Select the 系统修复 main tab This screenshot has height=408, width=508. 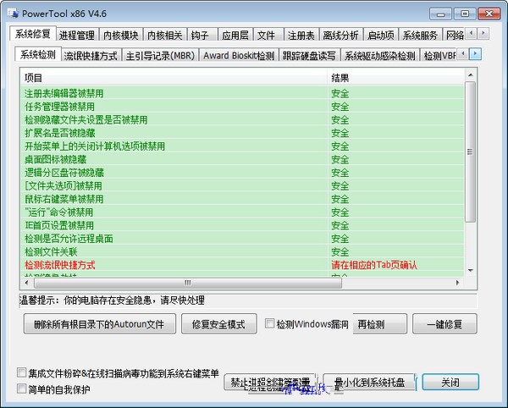tap(33, 33)
